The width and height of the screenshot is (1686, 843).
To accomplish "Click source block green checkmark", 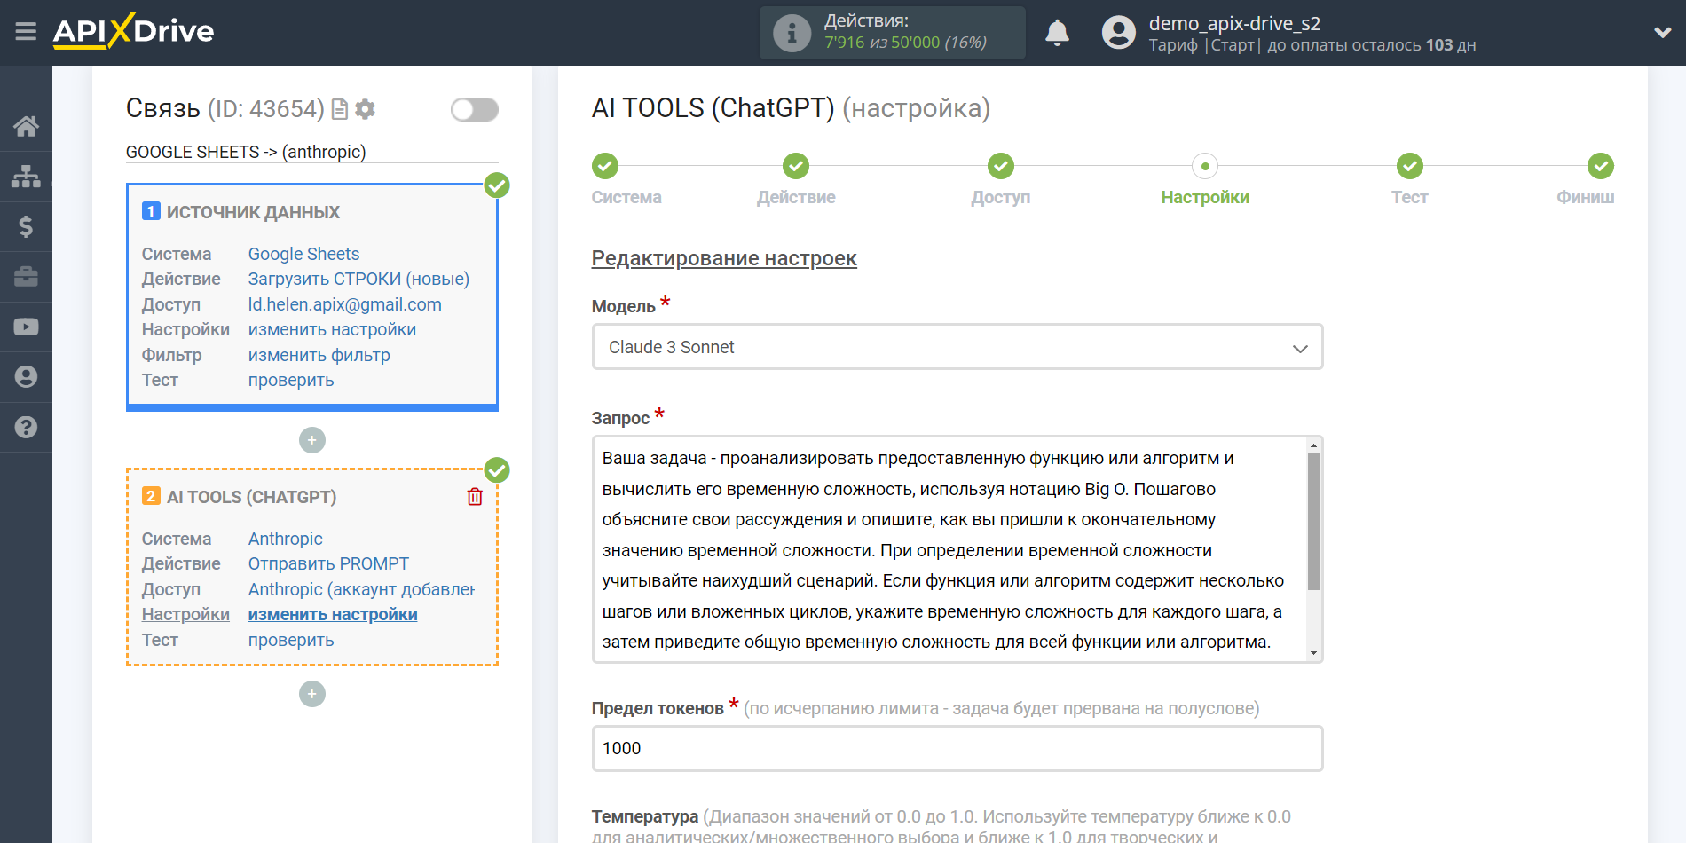I will pyautogui.click(x=497, y=185).
